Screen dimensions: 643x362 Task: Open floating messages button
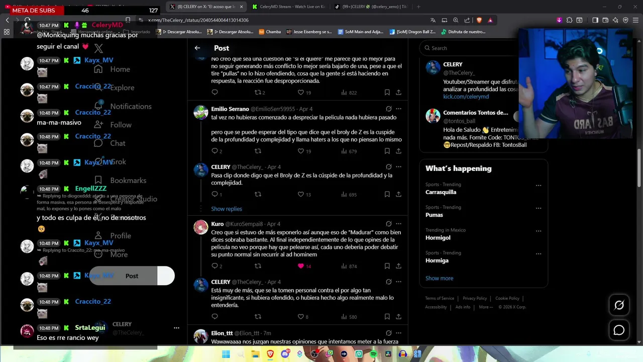point(619,330)
